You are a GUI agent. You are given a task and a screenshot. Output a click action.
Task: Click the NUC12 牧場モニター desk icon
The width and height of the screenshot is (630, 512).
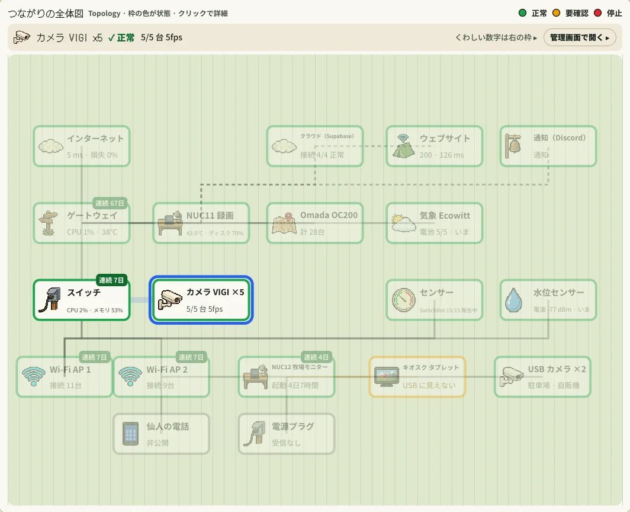[256, 376]
